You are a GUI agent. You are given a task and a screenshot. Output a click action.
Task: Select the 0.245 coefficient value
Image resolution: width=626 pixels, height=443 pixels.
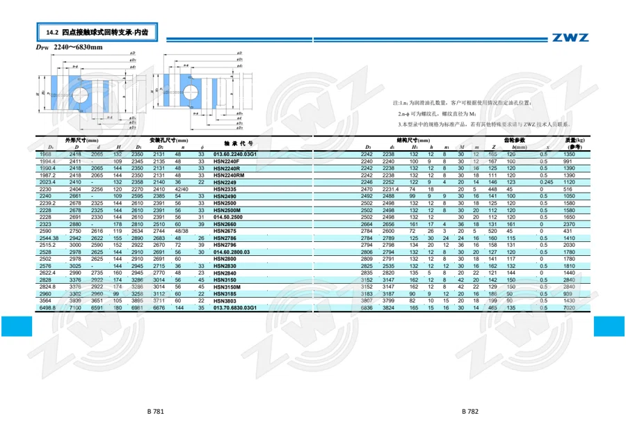tap(547, 182)
